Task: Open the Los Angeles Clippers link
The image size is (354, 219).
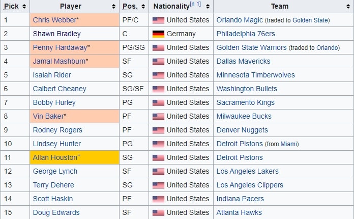Action: pyautogui.click(x=250, y=185)
